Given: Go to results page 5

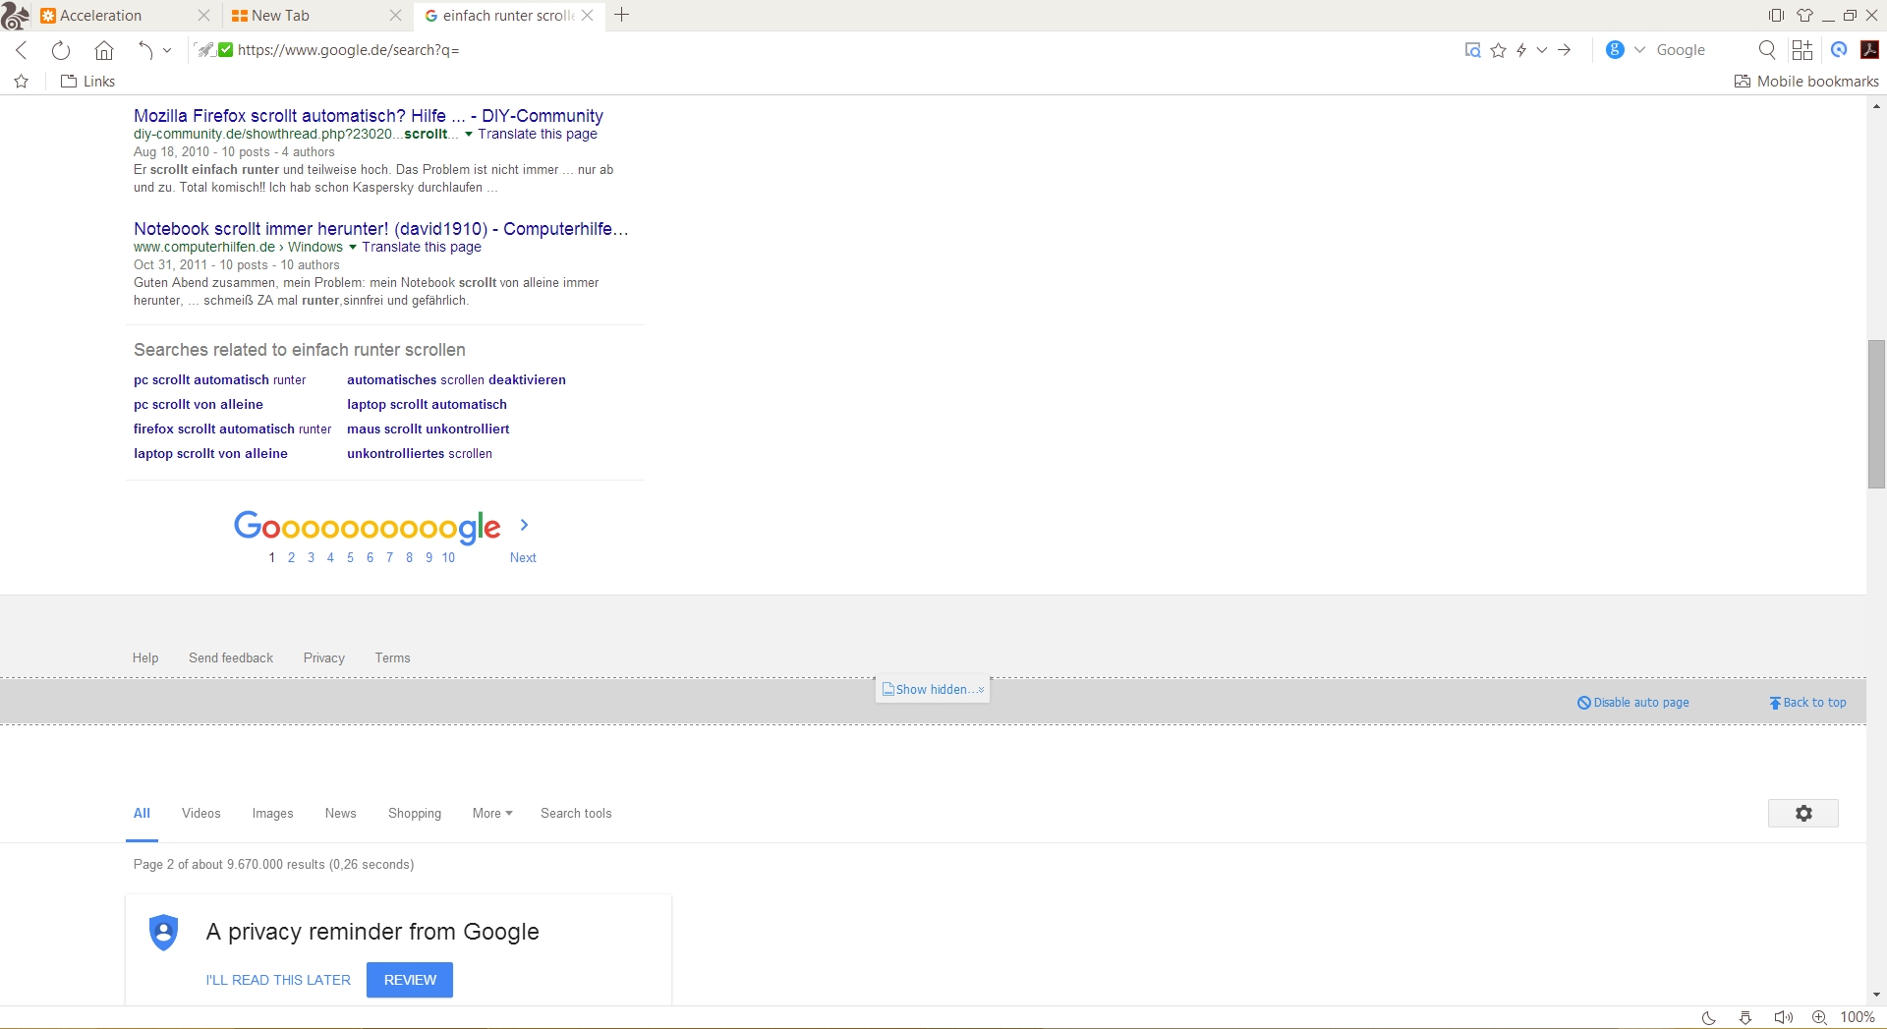Looking at the screenshot, I should pos(350,557).
